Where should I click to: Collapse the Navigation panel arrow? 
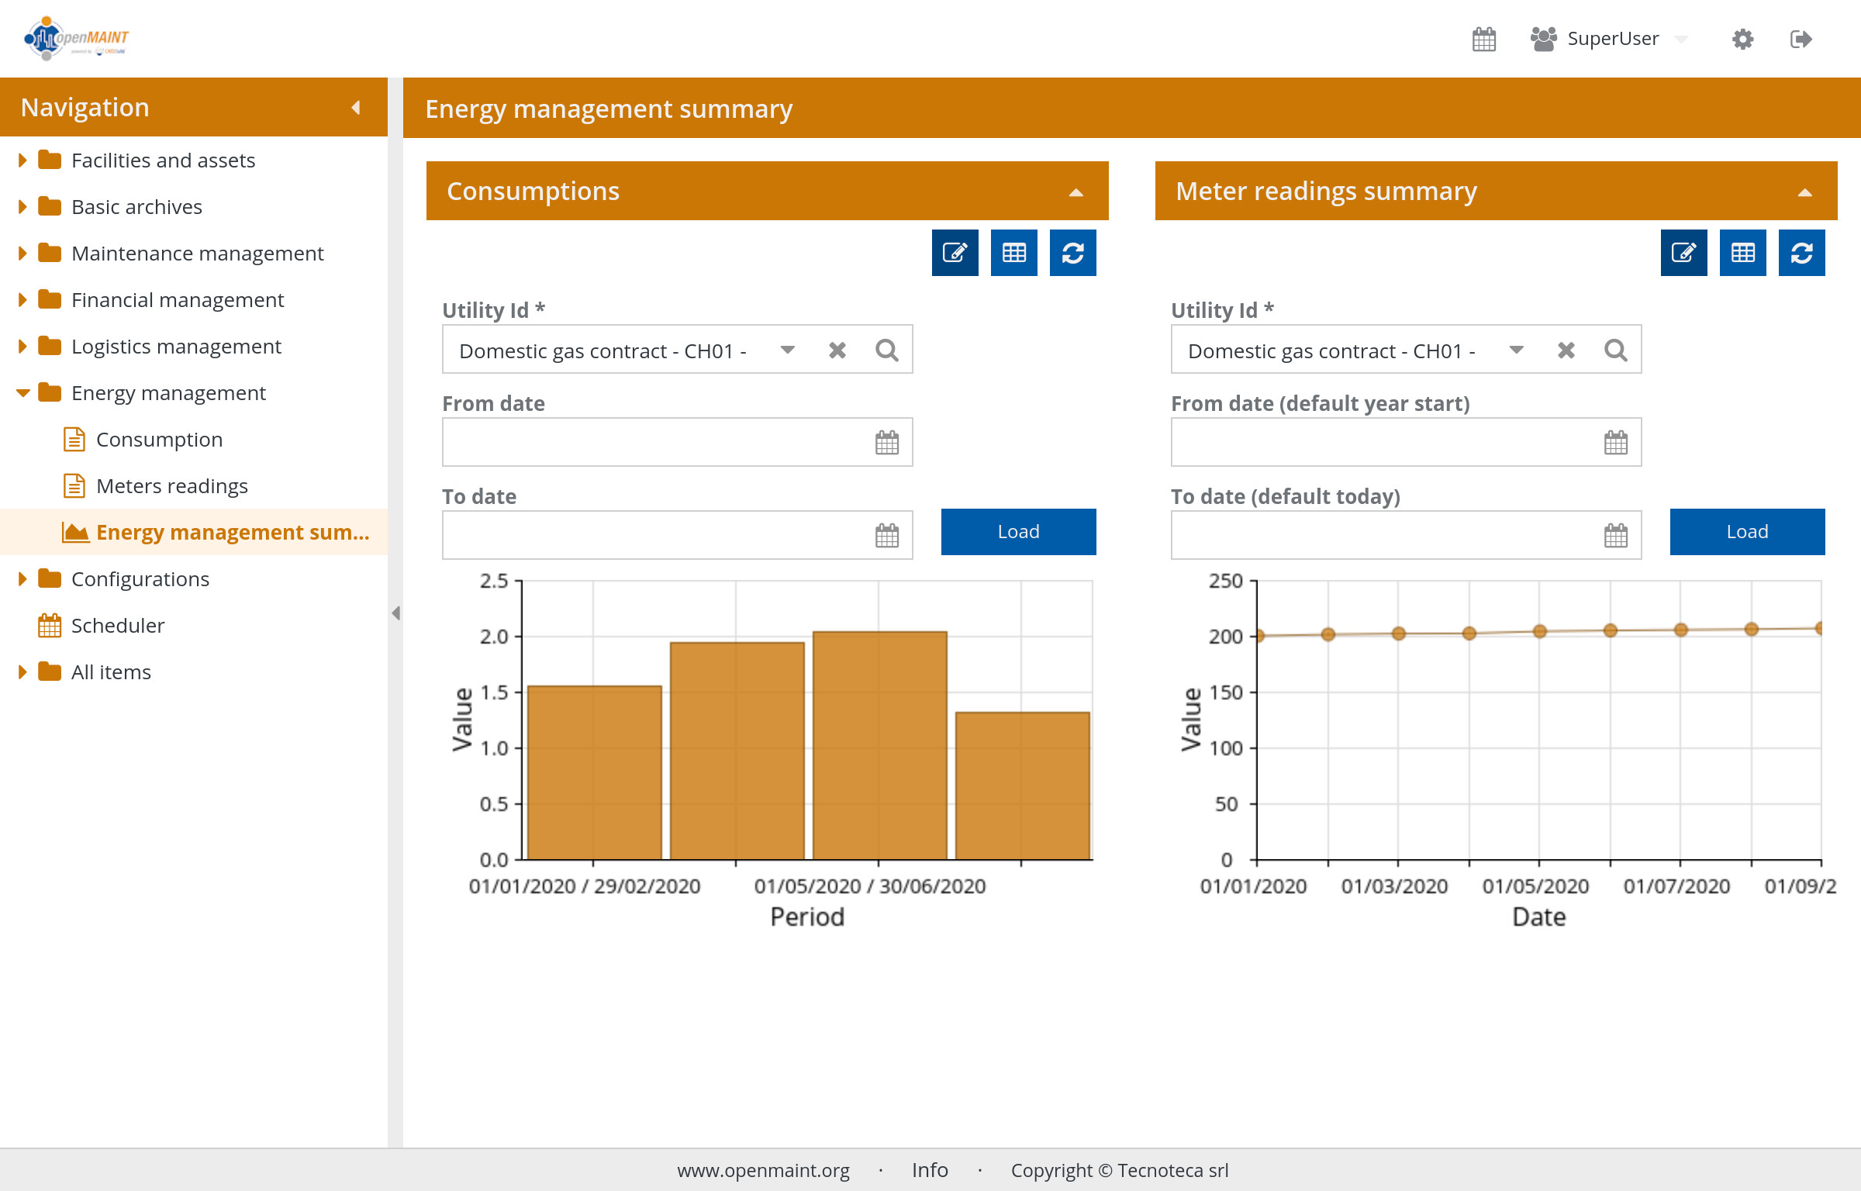pyautogui.click(x=356, y=108)
